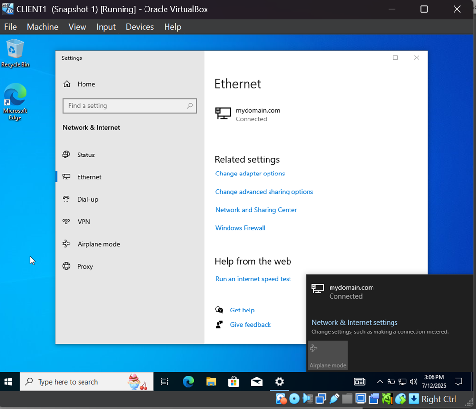Viewport: 476px width, 409px height.
Task: Click the VirtualBox optical disk indicator
Action: tap(294, 399)
